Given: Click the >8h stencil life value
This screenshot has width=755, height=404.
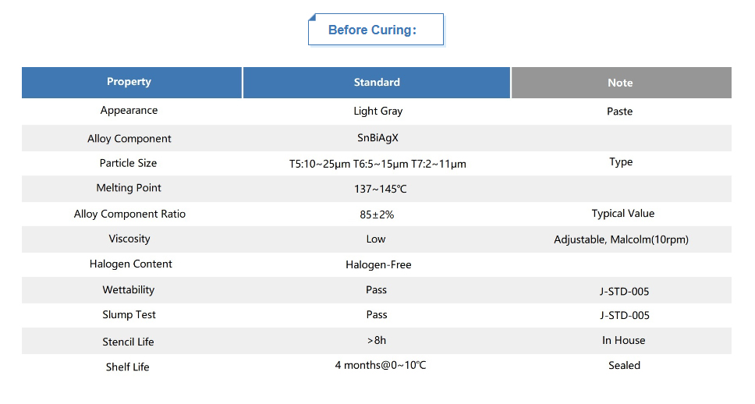Looking at the screenshot, I should coord(377,341).
